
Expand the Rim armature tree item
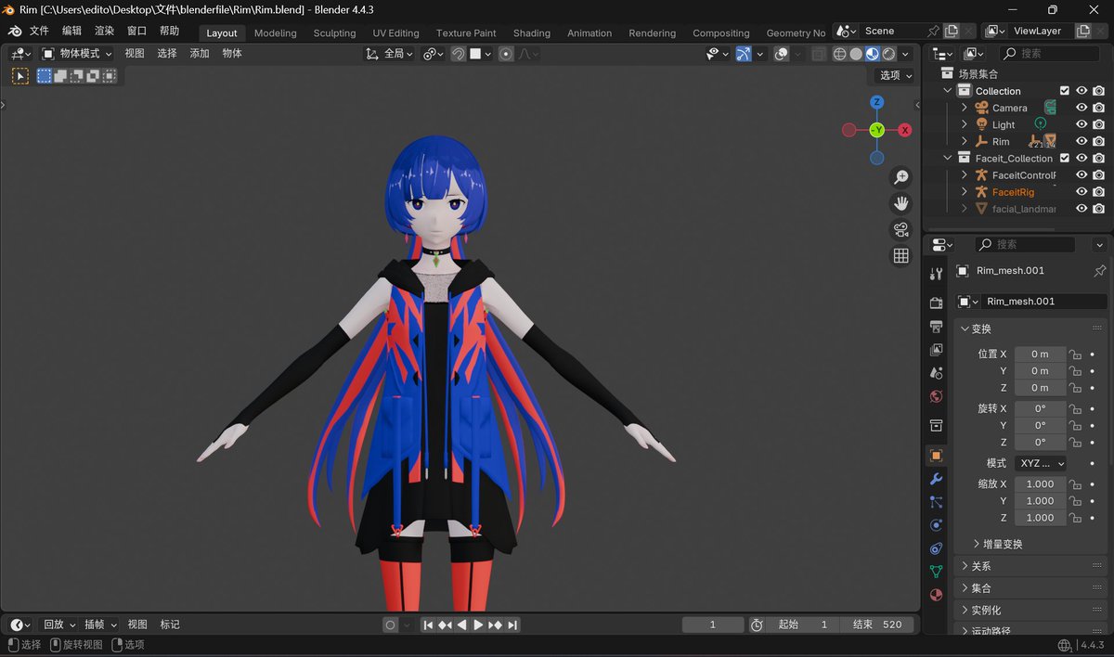point(965,141)
